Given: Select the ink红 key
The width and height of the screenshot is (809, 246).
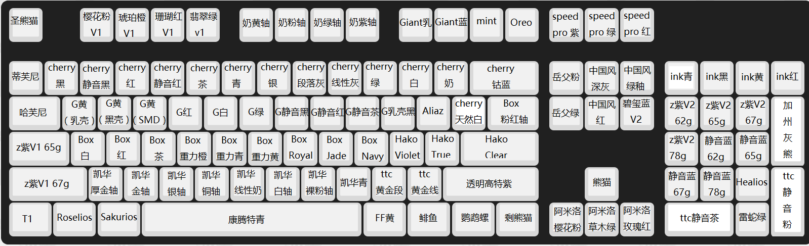Looking at the screenshot, I should [787, 77].
